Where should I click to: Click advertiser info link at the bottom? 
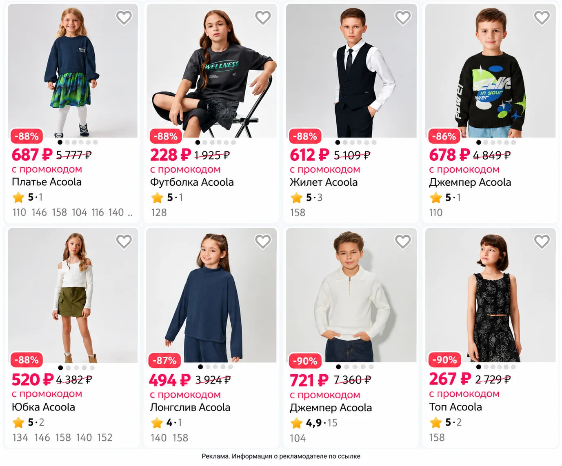coord(281,456)
